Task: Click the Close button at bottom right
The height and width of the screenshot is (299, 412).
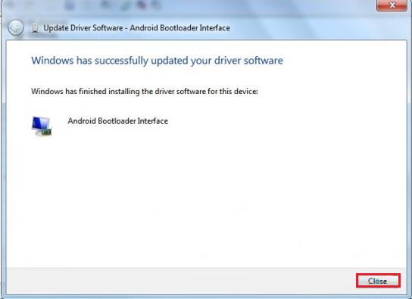Action: [378, 281]
